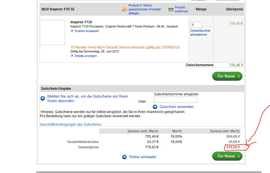
Task: Click Produkt entfernen link
Action: tap(181, 9)
